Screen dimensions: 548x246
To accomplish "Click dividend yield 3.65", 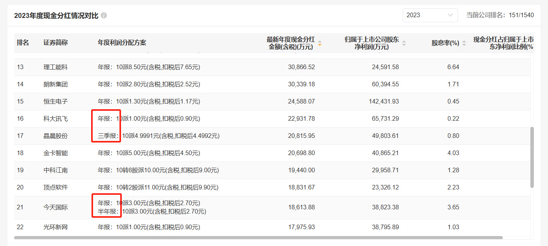I will (453, 207).
